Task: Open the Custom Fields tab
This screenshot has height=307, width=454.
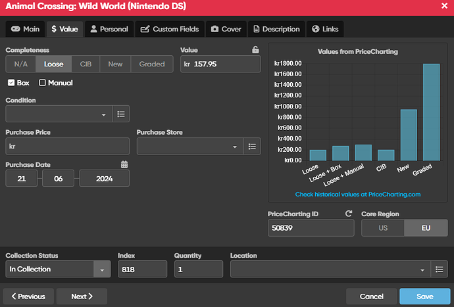Action: [170, 29]
